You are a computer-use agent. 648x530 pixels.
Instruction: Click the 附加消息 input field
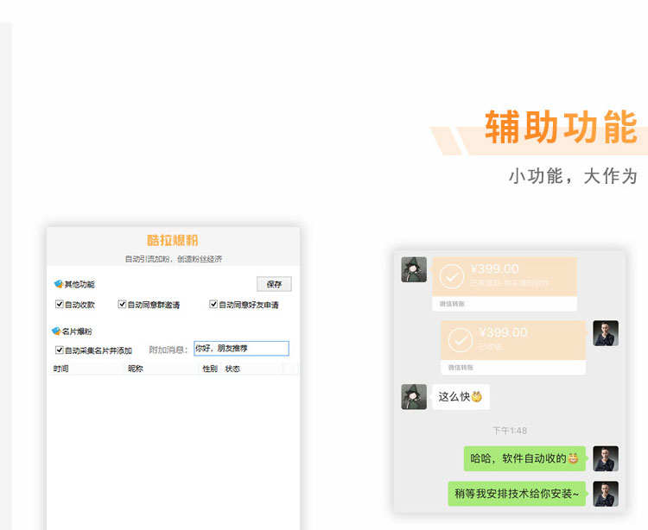click(241, 349)
